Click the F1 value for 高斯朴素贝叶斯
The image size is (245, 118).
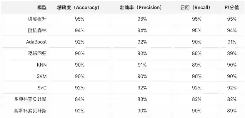click(232, 111)
